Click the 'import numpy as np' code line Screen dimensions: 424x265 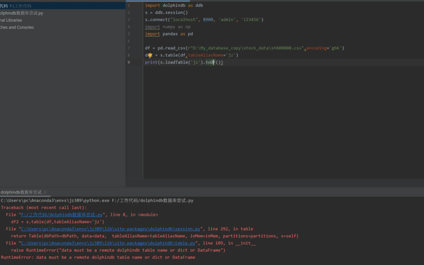[x=168, y=27]
